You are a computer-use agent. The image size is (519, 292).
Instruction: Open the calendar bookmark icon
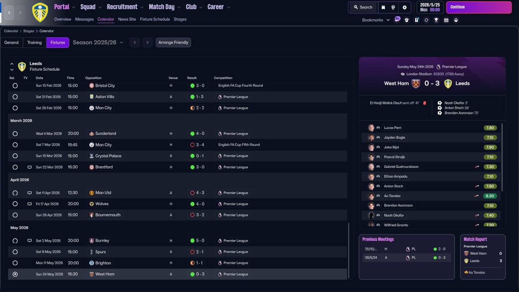pos(446,20)
